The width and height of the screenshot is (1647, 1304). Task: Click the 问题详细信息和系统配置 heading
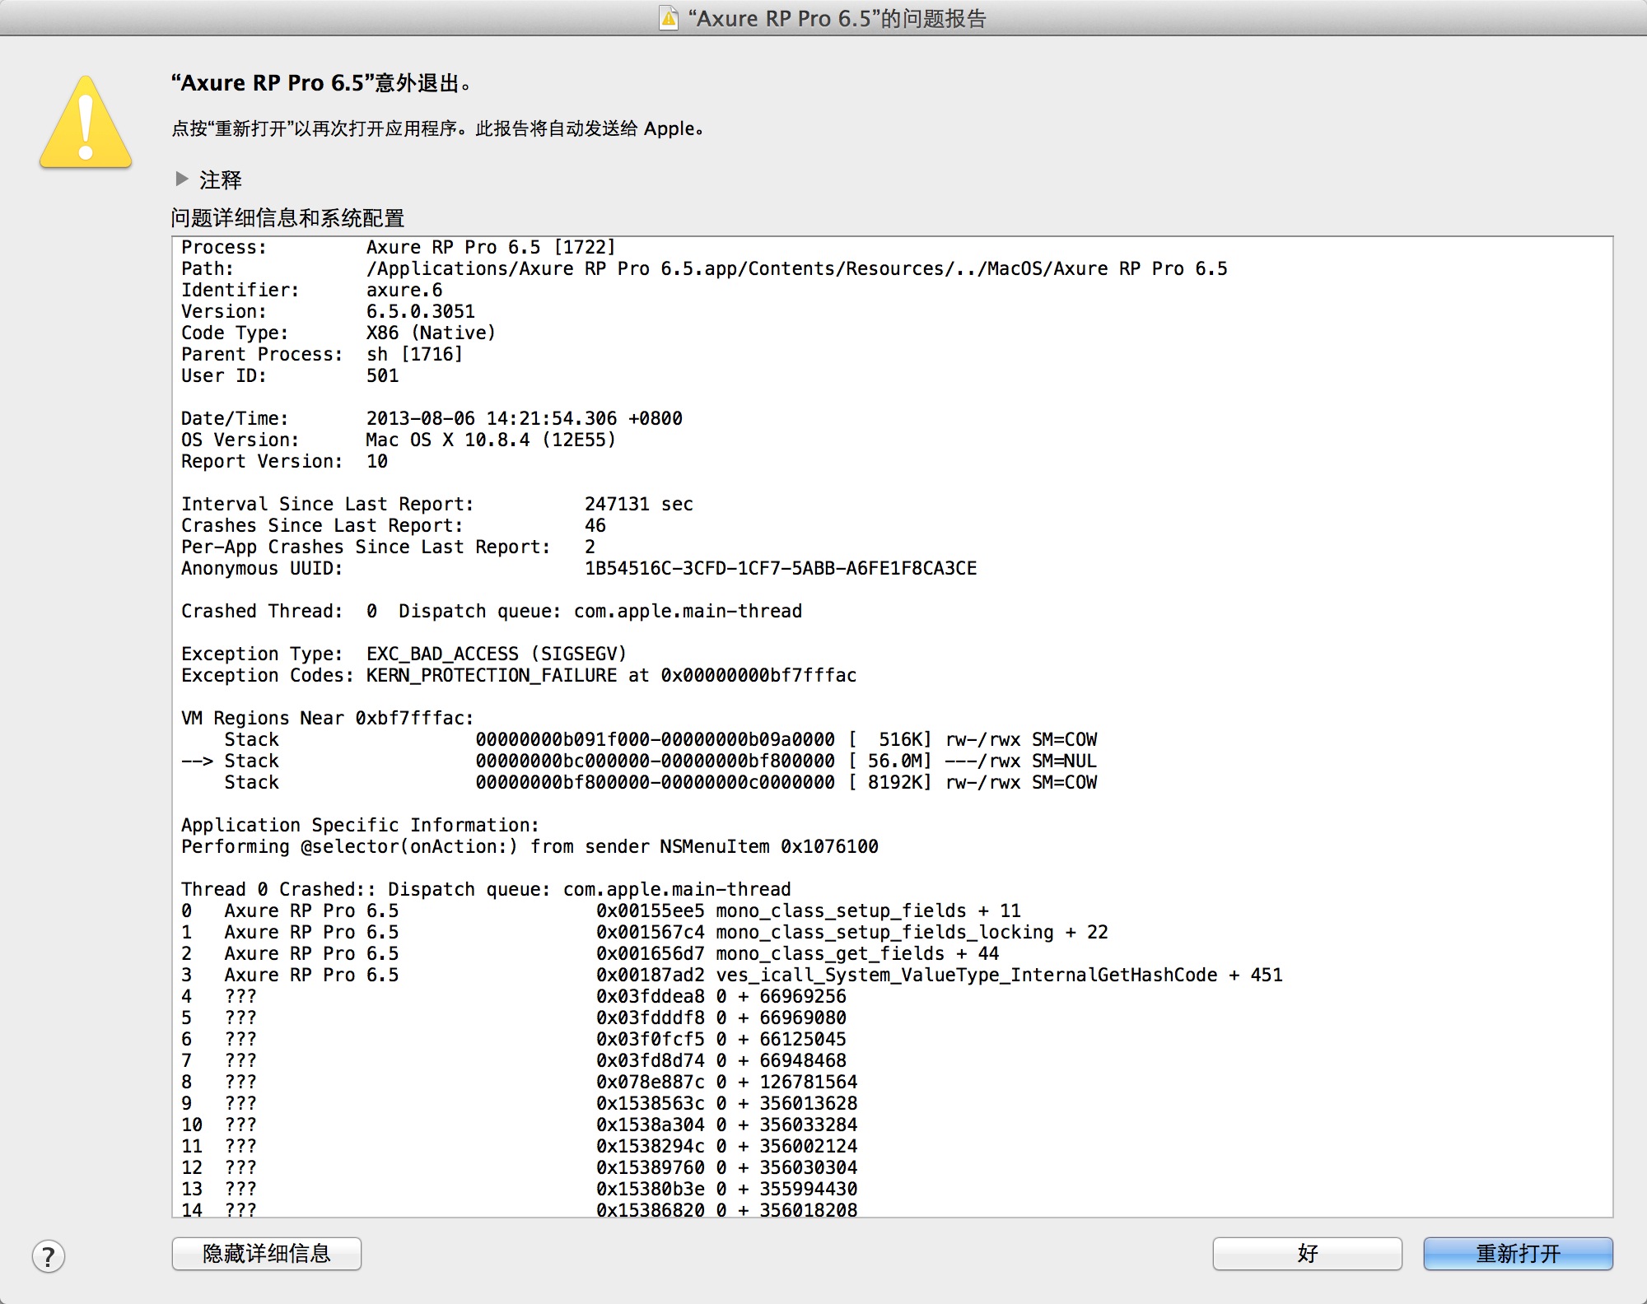(x=287, y=218)
